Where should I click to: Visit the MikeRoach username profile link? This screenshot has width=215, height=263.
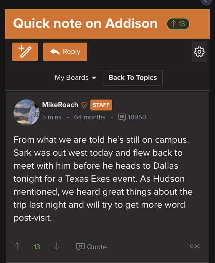(60, 105)
